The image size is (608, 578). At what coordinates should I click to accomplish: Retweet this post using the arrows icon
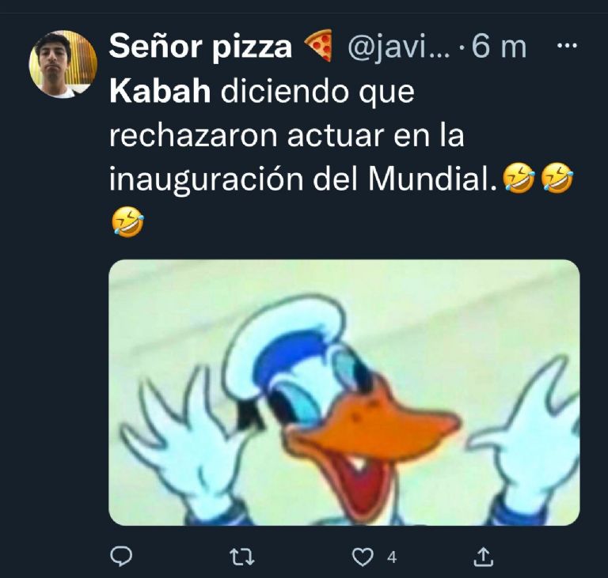[x=242, y=557]
